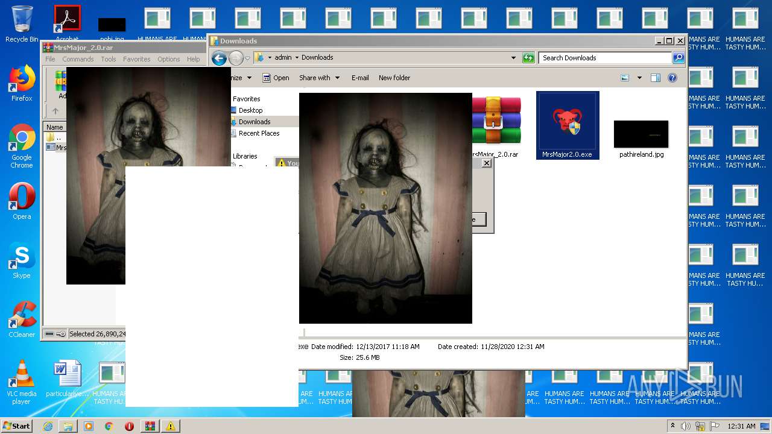Select Downloads in the navigation pane
772x434 pixels.
point(255,122)
